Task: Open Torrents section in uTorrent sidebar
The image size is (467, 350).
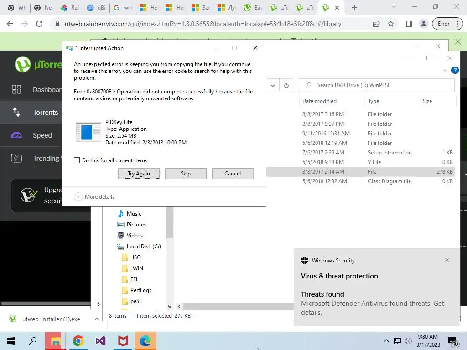Action: tap(31, 112)
